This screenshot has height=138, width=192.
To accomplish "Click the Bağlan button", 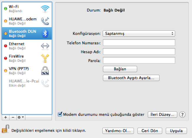I will click(120, 69).
